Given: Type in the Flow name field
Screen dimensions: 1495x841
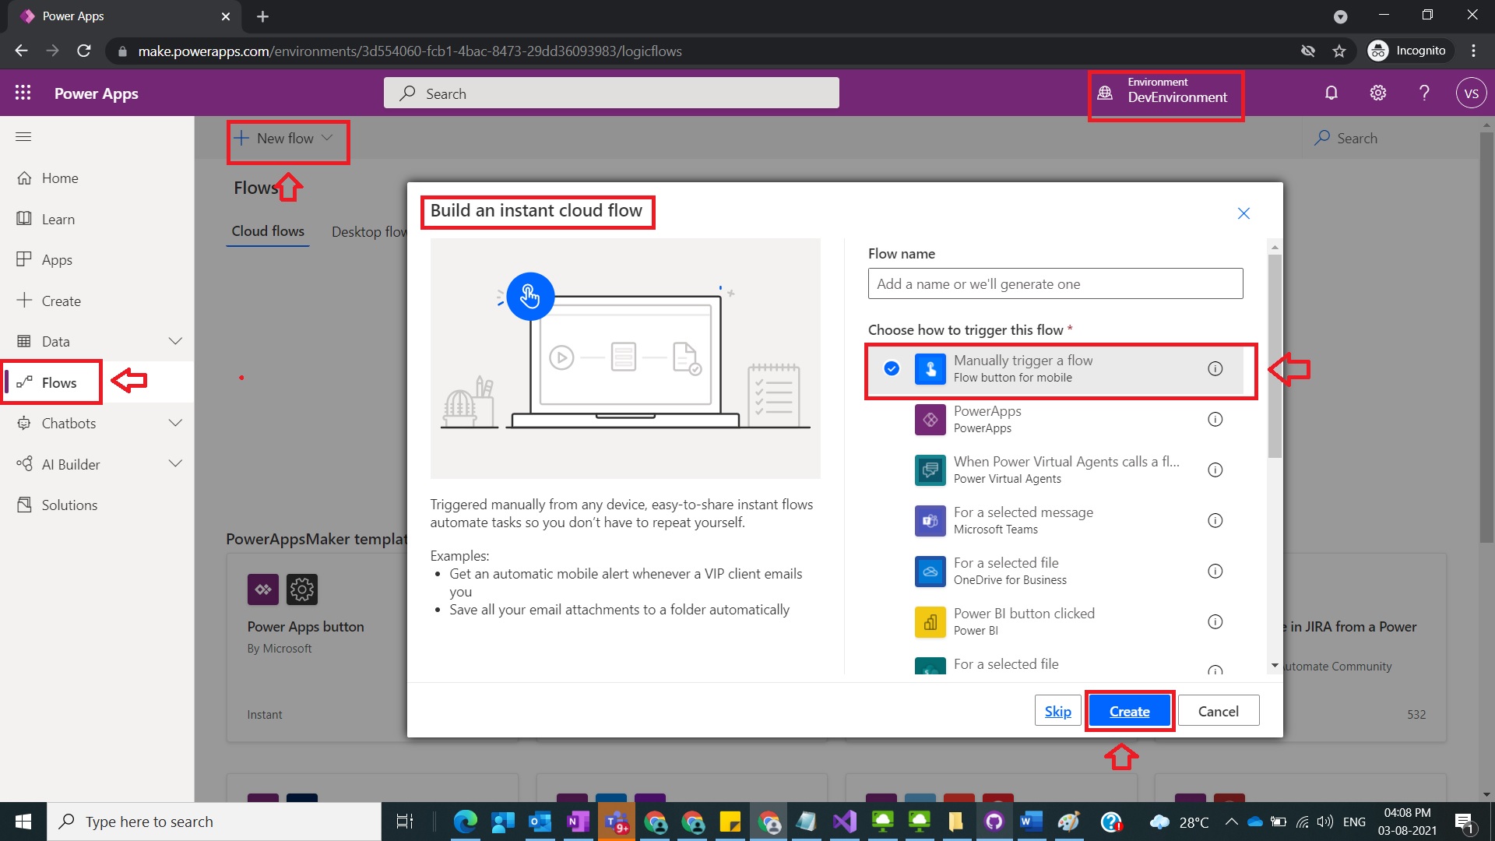Looking at the screenshot, I should tap(1055, 283).
